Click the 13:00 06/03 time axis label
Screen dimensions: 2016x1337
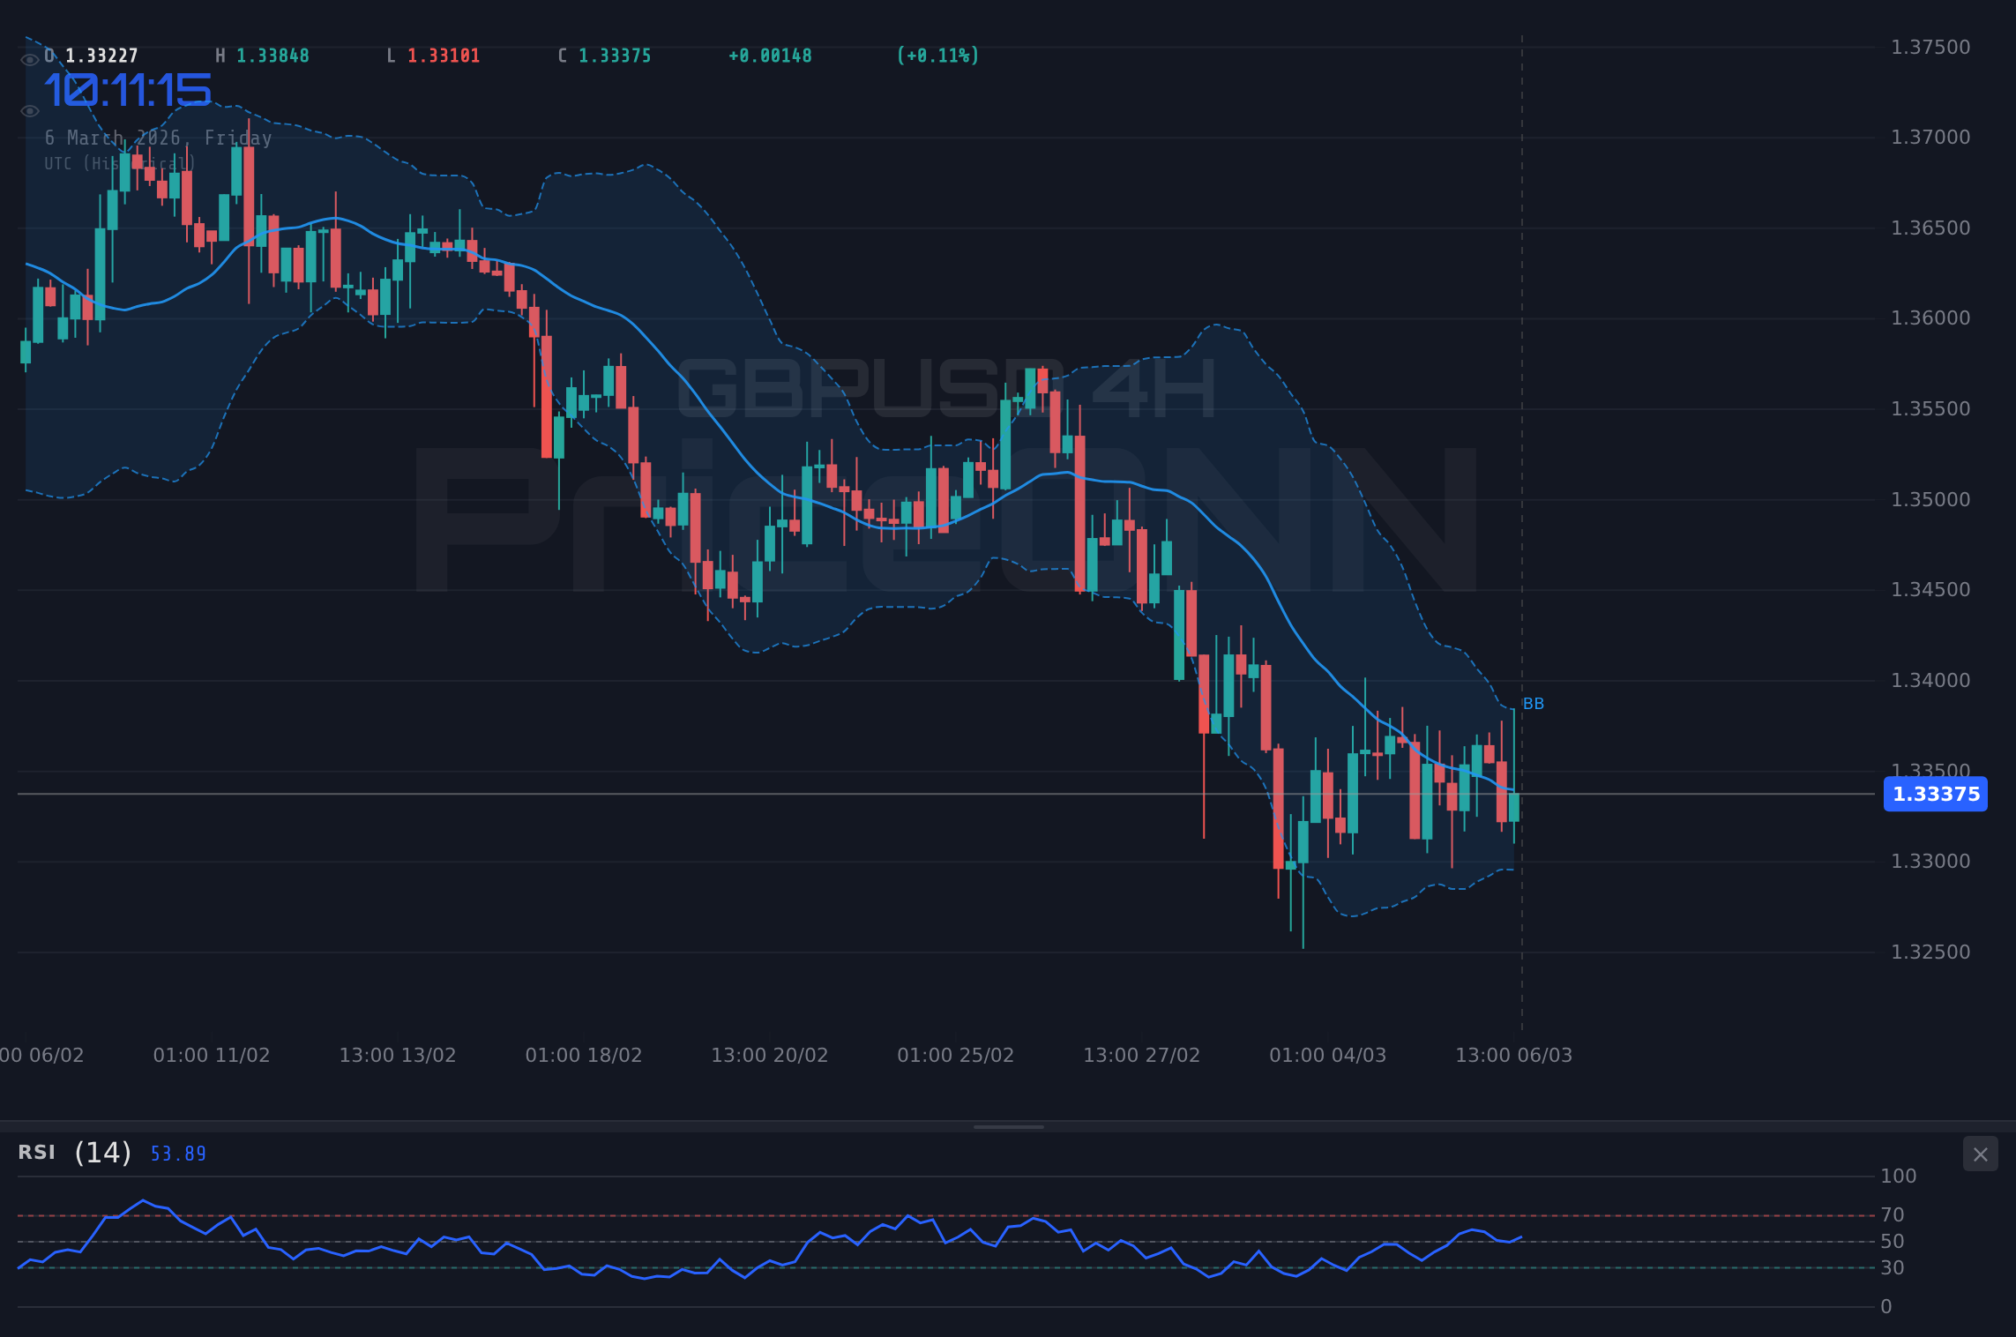coord(1513,1055)
